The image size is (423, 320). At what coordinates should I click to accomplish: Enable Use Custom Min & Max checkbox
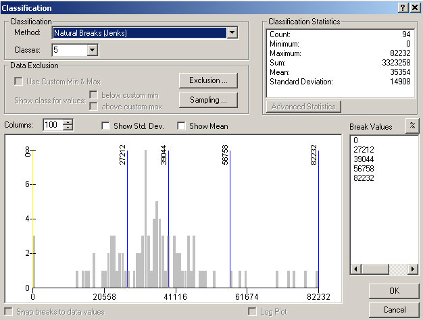click(18, 82)
